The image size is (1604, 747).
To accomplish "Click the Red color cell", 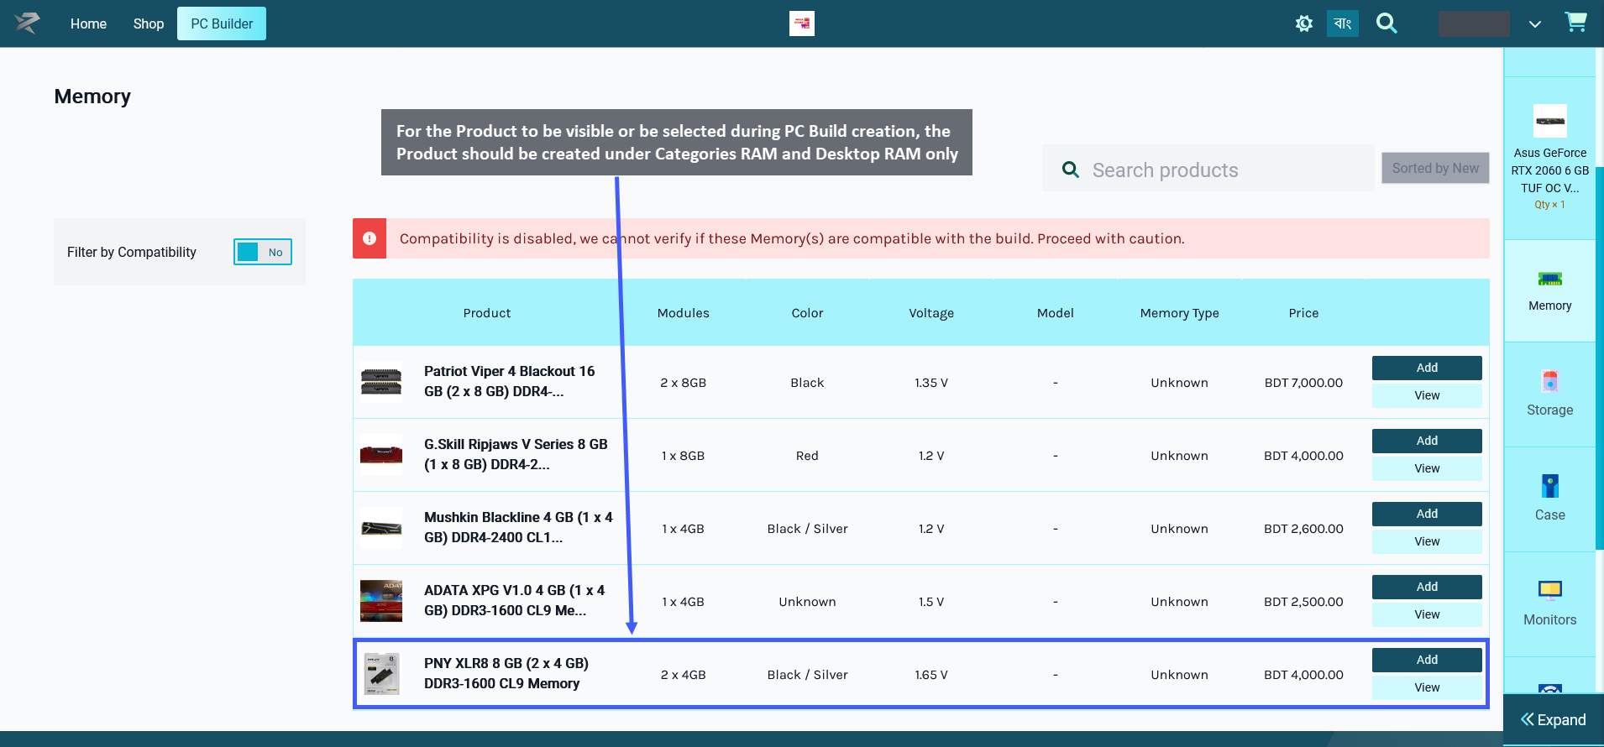I will pos(807,456).
